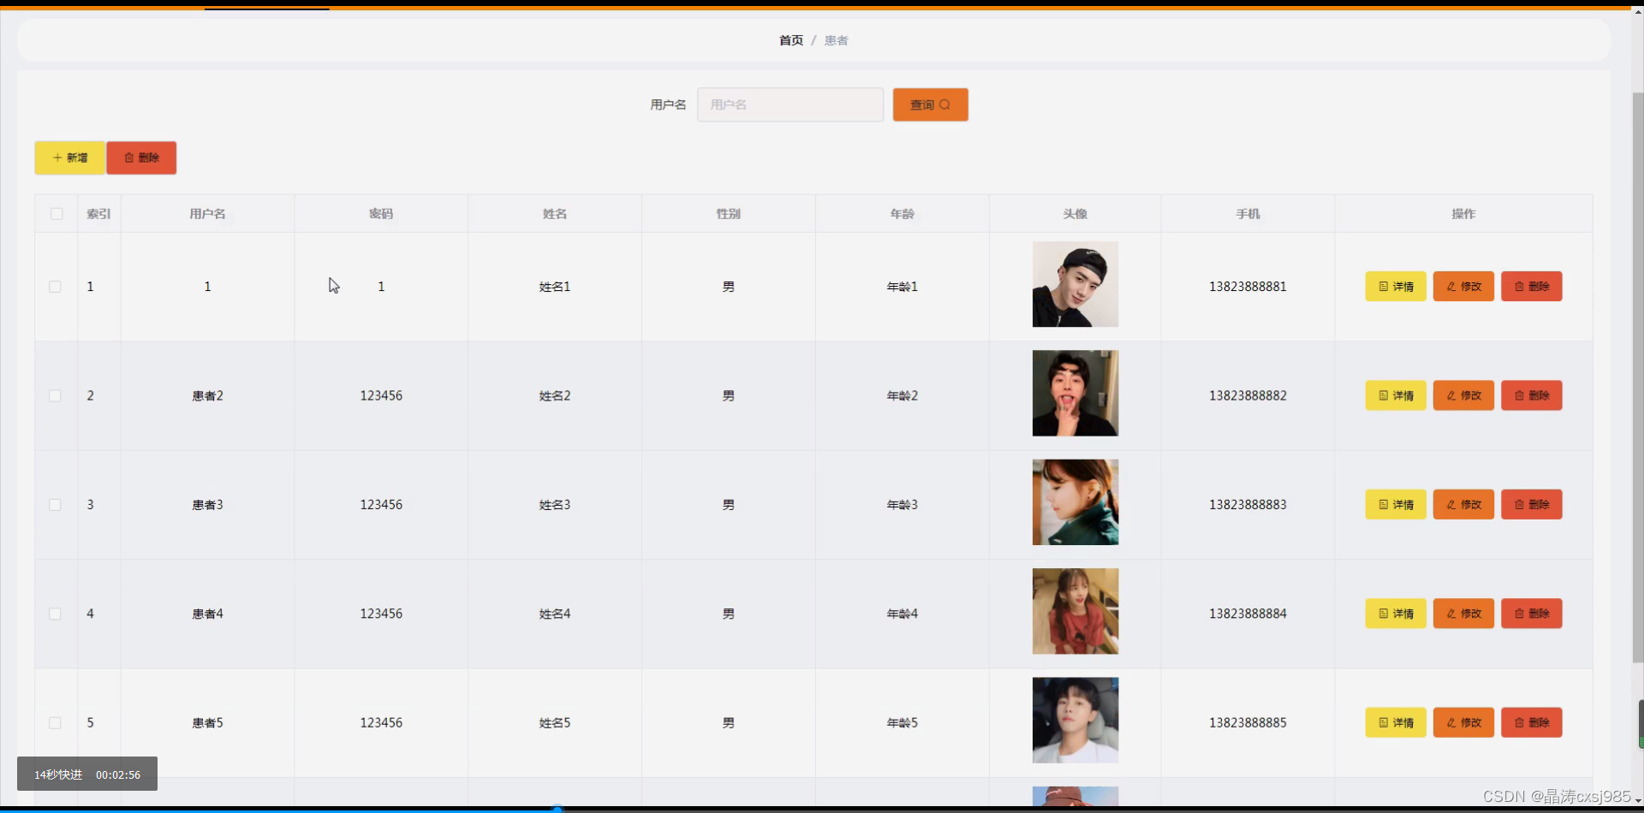Click the 手机 column header
Viewport: 1644px width, 813px height.
tap(1248, 214)
